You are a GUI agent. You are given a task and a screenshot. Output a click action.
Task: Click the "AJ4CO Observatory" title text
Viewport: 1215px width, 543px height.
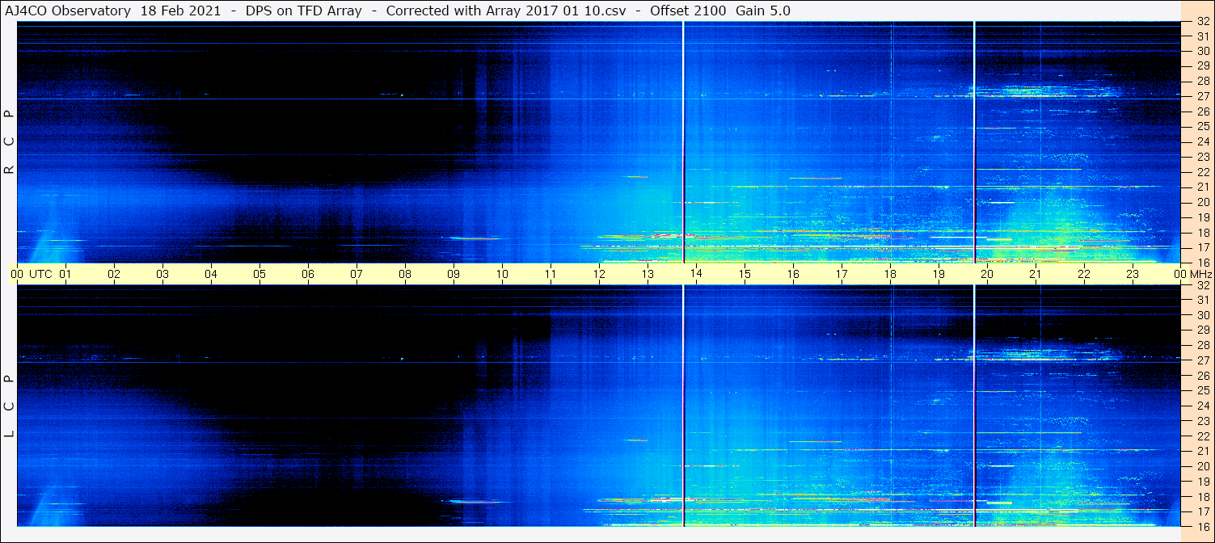click(x=68, y=11)
